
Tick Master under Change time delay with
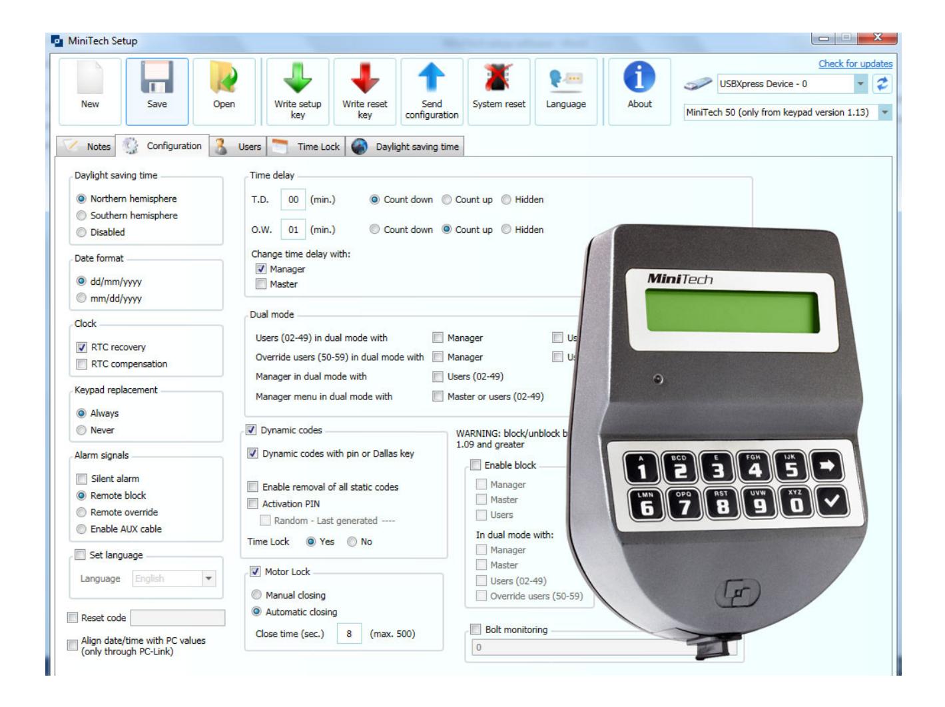[x=261, y=284]
